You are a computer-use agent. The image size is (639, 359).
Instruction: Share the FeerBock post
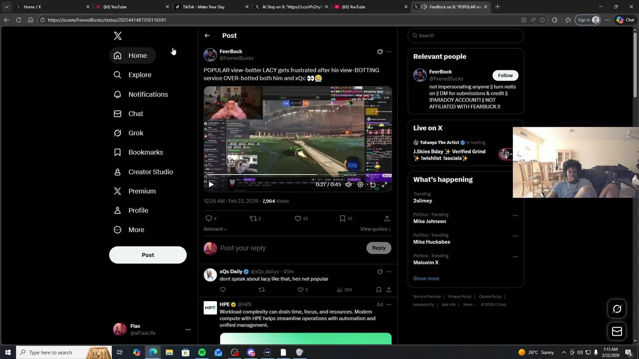point(387,218)
